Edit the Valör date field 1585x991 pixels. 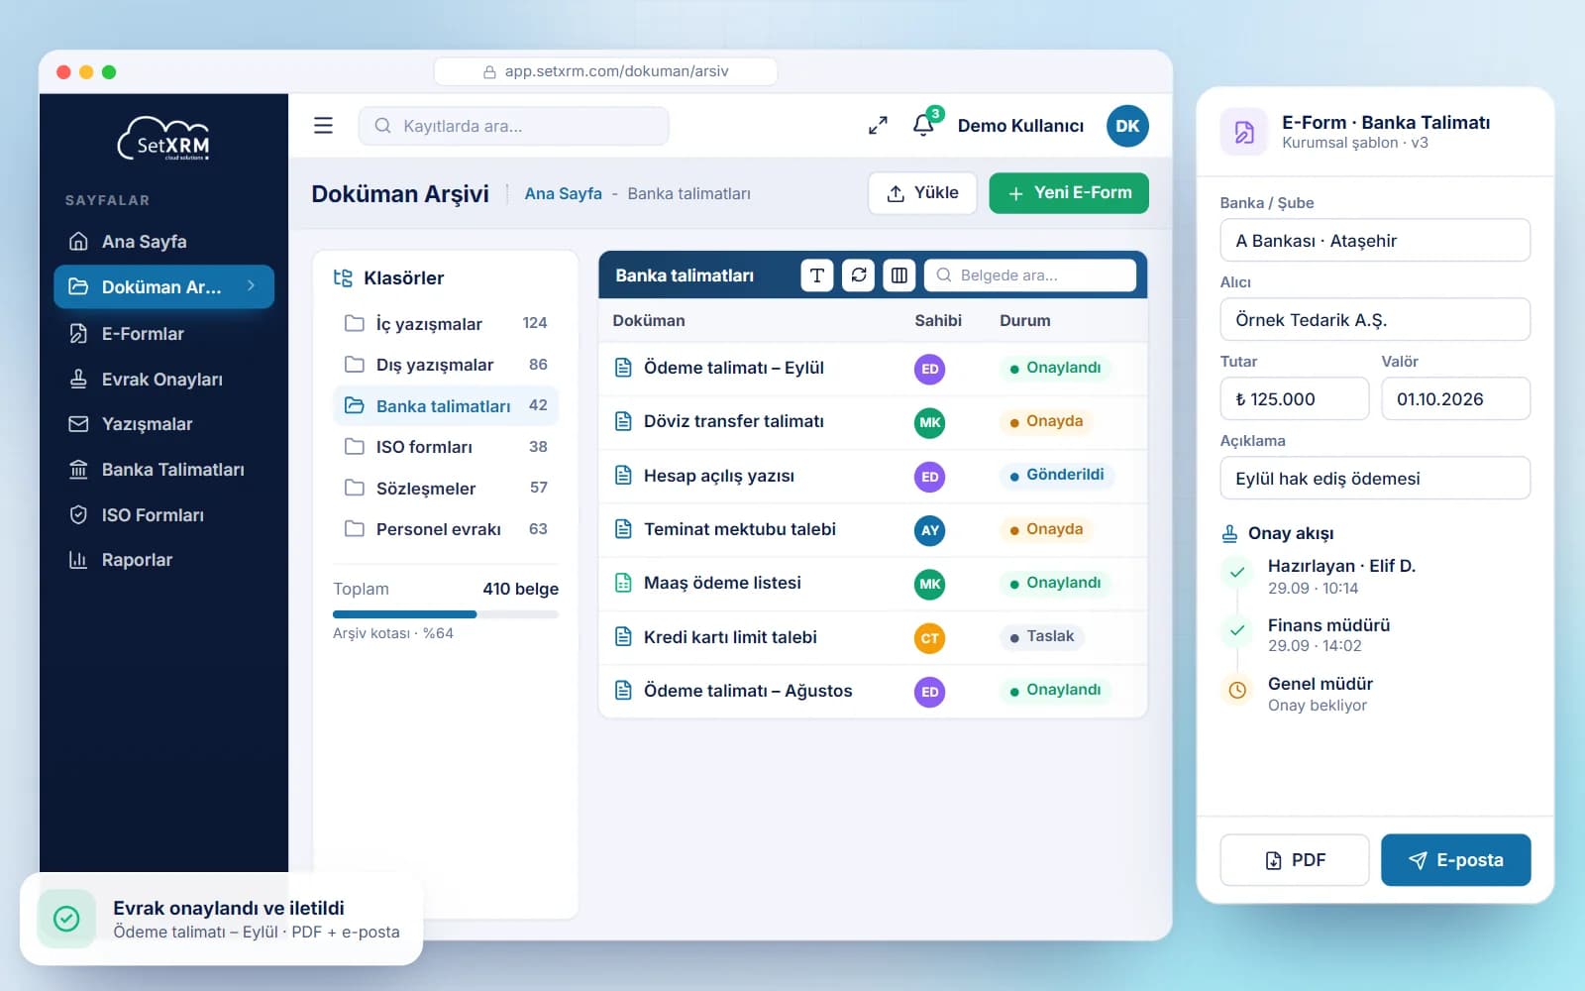coord(1456,399)
